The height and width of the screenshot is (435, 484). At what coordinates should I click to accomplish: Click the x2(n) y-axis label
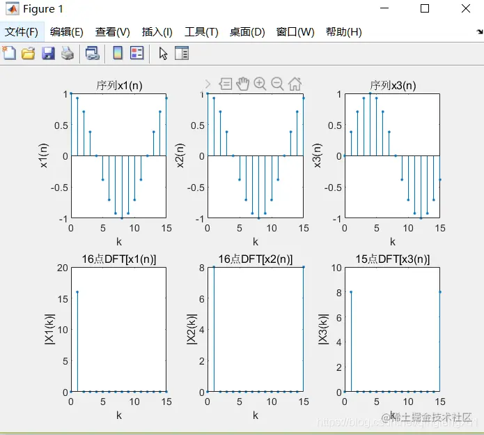(x=180, y=155)
